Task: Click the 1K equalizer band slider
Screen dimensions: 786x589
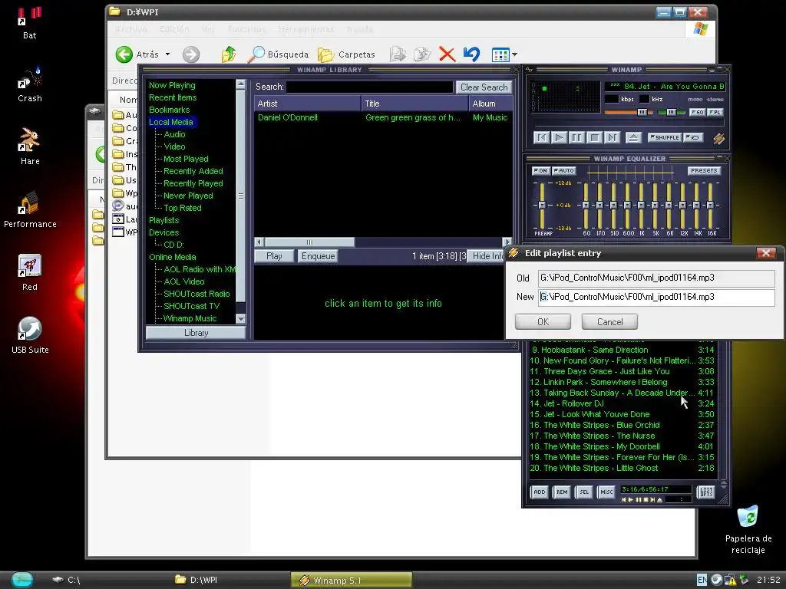Action: (641, 206)
